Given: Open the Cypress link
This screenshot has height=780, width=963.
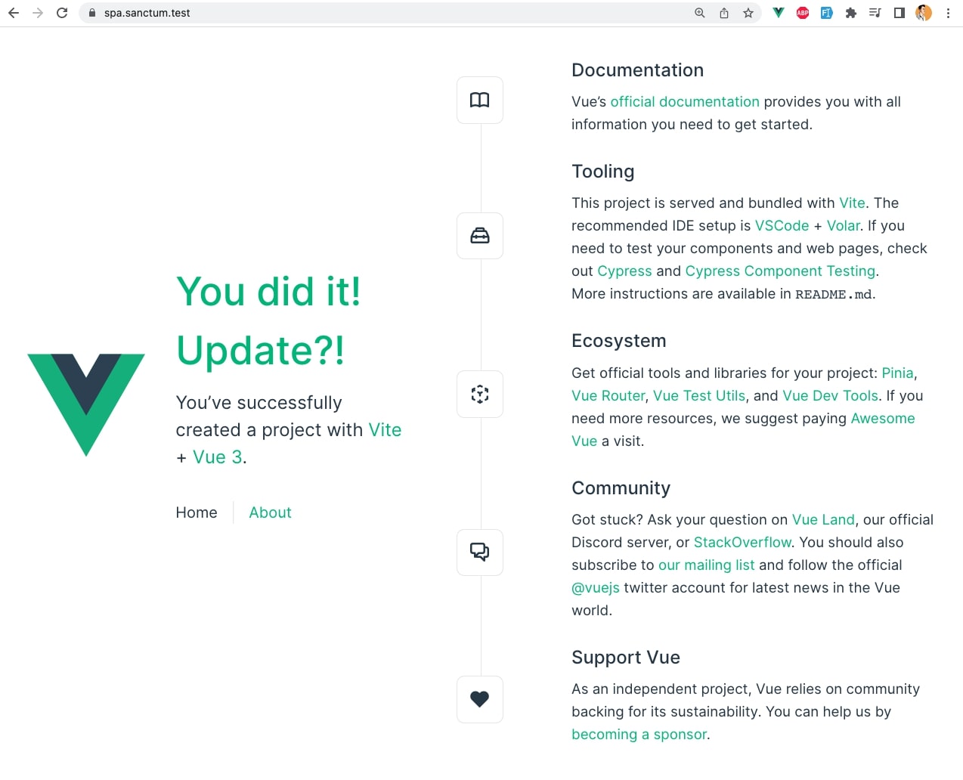Looking at the screenshot, I should pos(624,271).
